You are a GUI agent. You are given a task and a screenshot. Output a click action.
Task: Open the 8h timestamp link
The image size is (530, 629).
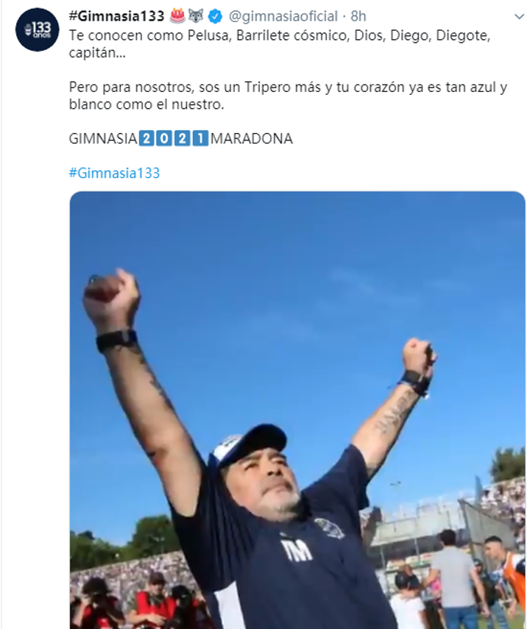pos(358,16)
